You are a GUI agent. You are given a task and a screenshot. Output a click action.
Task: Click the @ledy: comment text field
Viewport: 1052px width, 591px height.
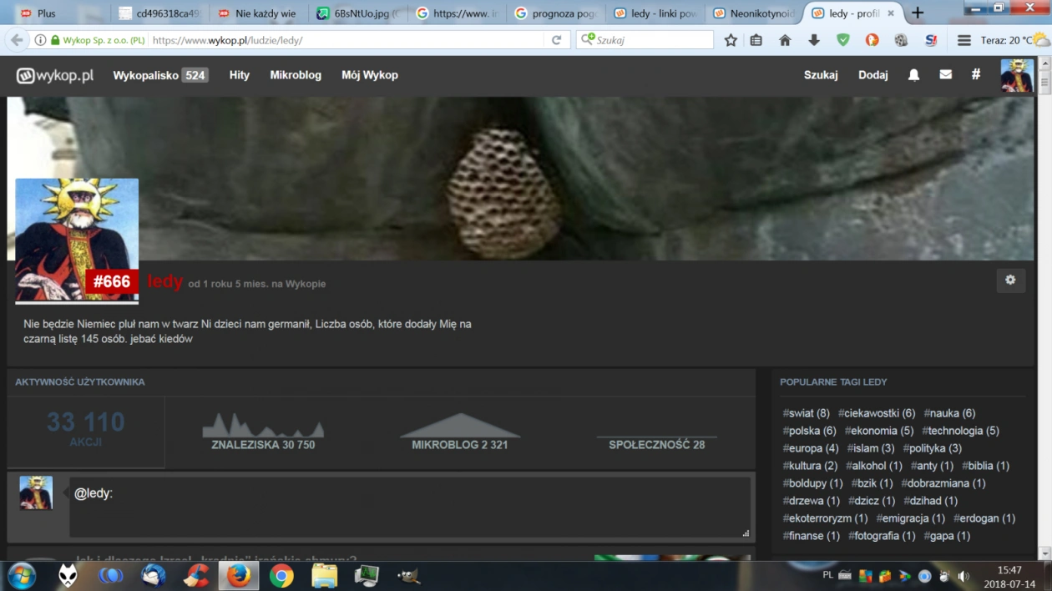coord(409,507)
